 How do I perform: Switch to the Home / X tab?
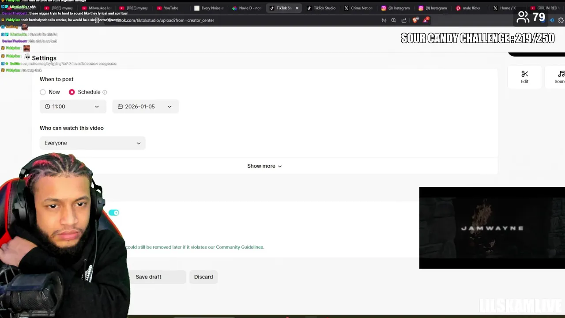(505, 8)
